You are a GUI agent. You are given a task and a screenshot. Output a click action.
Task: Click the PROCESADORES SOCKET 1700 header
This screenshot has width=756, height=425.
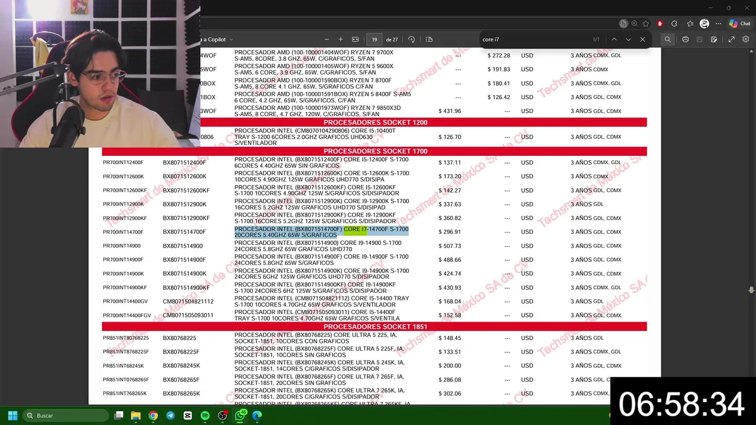[x=375, y=151]
